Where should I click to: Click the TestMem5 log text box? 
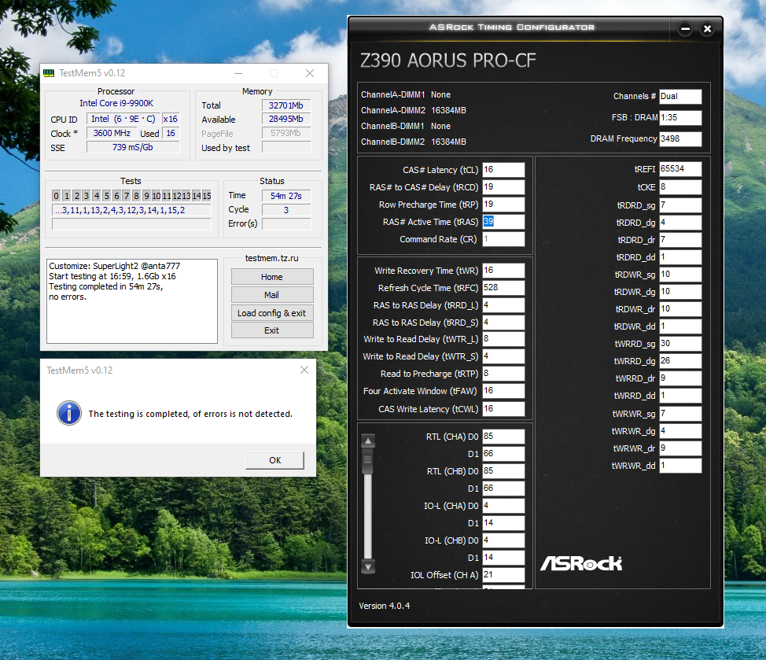[x=132, y=301]
